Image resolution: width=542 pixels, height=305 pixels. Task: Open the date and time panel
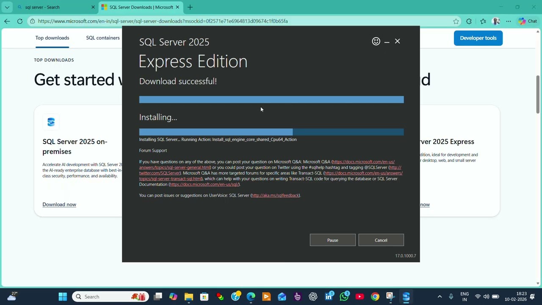pos(515,297)
